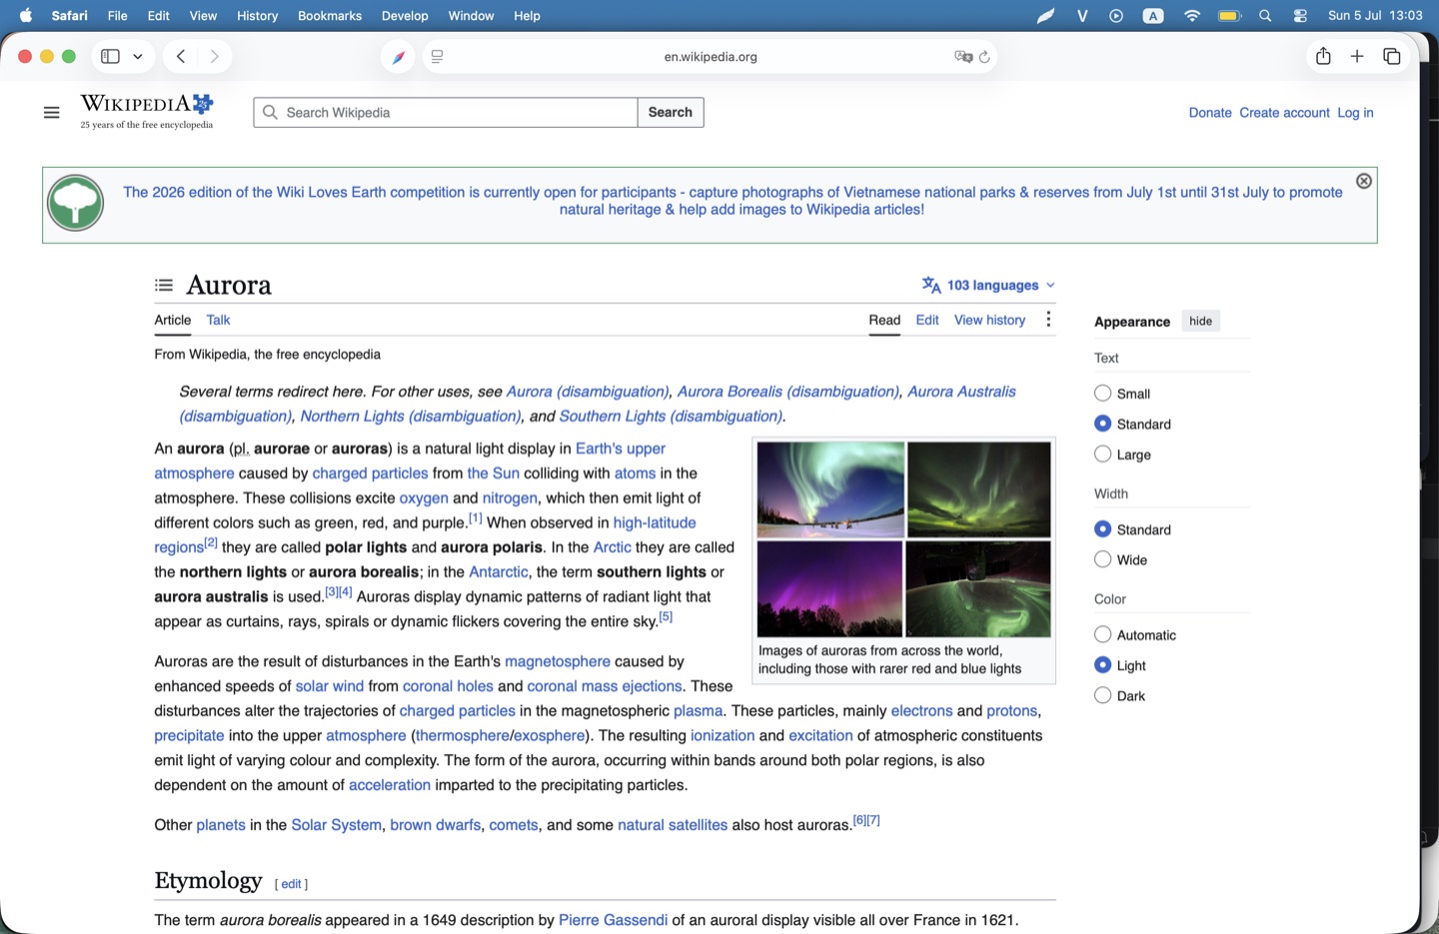Select Dark color mode

(x=1102, y=695)
